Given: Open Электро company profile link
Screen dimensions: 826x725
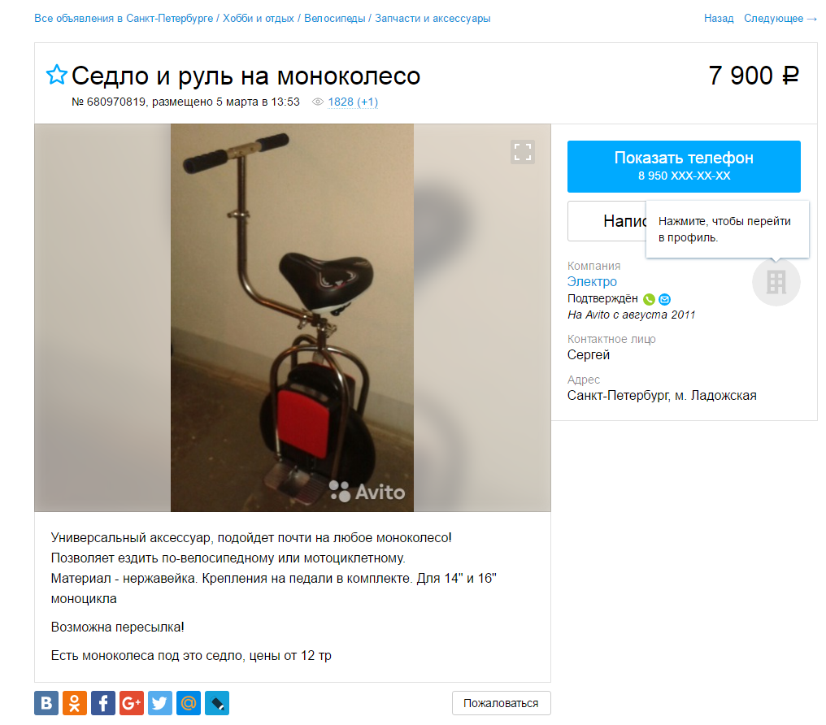Looking at the screenshot, I should coord(592,282).
